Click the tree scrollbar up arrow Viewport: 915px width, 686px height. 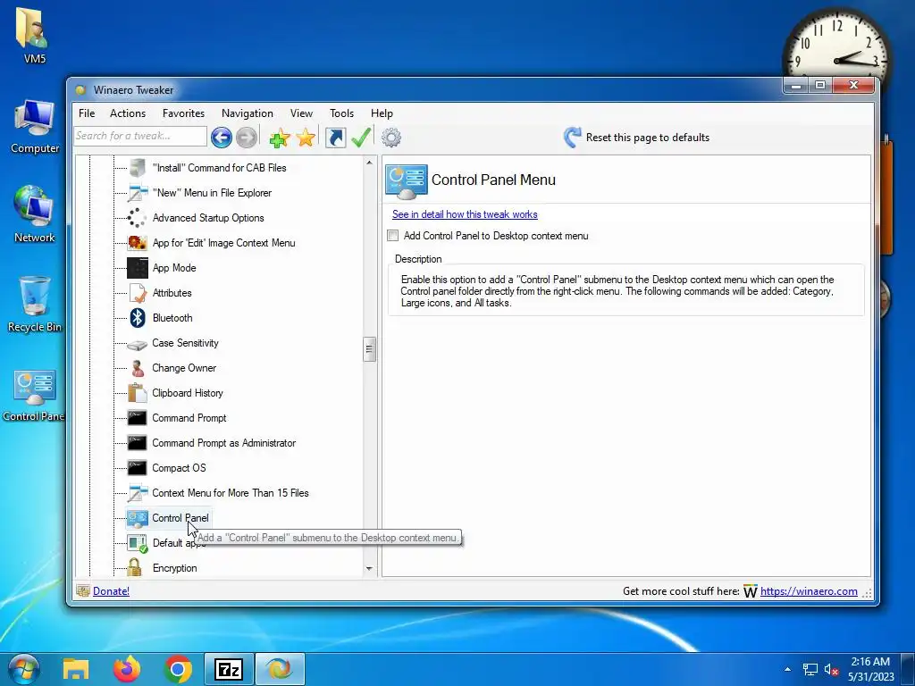(x=369, y=163)
